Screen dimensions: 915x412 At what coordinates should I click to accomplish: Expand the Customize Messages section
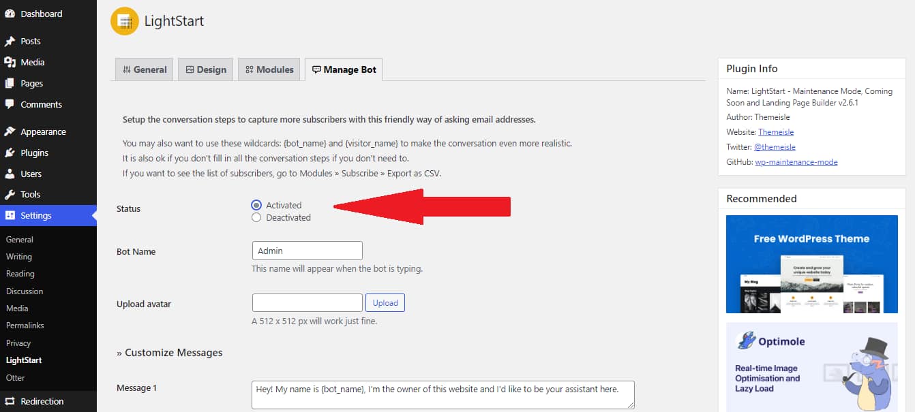(x=170, y=352)
